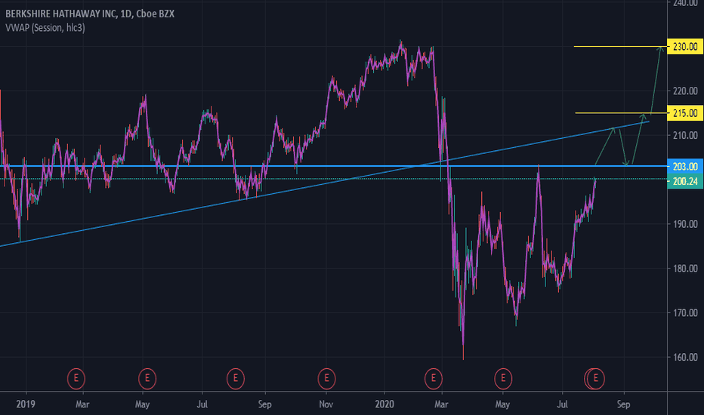Click the 170.00 price axis value
This screenshot has width=704, height=415.
coord(685,312)
